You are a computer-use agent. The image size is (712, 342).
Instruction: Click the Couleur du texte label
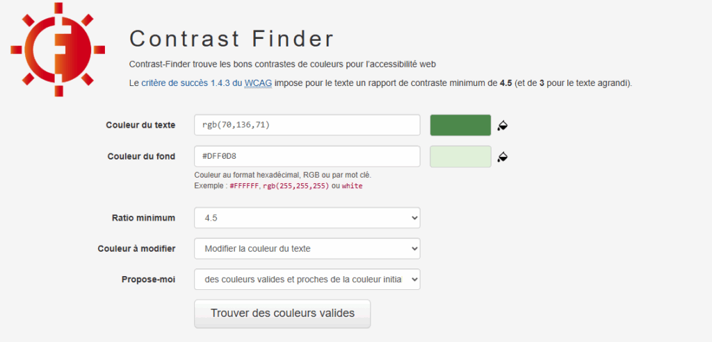click(x=140, y=126)
